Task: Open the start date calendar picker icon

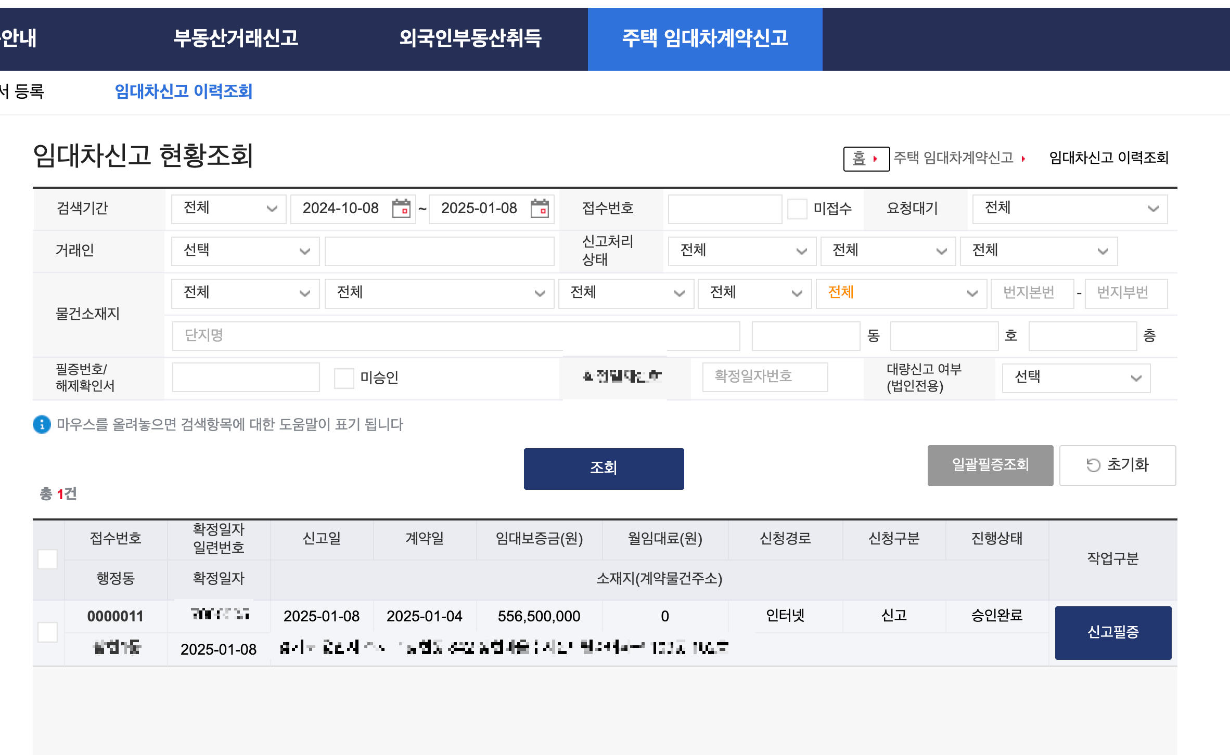Action: (x=401, y=209)
